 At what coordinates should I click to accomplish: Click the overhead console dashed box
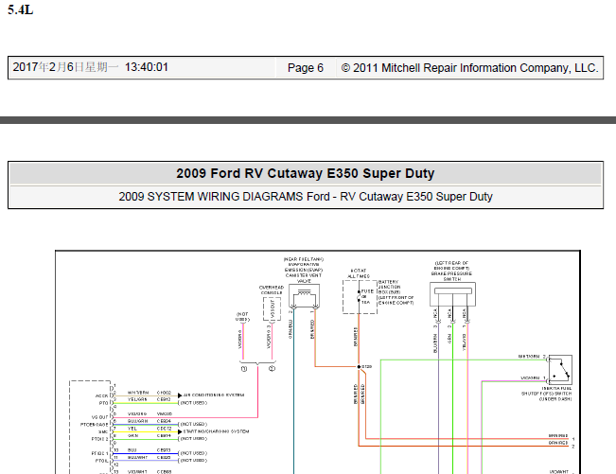click(x=272, y=309)
